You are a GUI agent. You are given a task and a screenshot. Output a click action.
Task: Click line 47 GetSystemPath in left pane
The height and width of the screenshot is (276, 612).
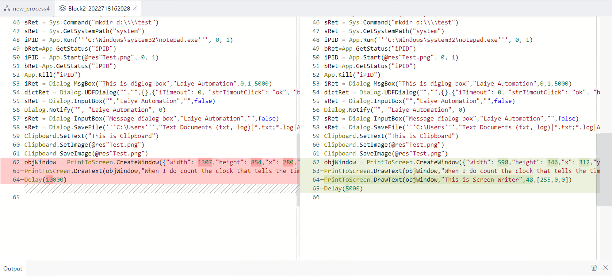[x=84, y=31]
